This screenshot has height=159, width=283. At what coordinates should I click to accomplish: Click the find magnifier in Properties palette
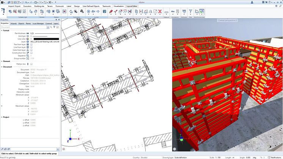(51, 27)
